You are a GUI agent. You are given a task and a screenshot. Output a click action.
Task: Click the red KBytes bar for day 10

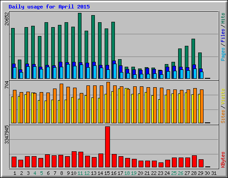pos(74,159)
